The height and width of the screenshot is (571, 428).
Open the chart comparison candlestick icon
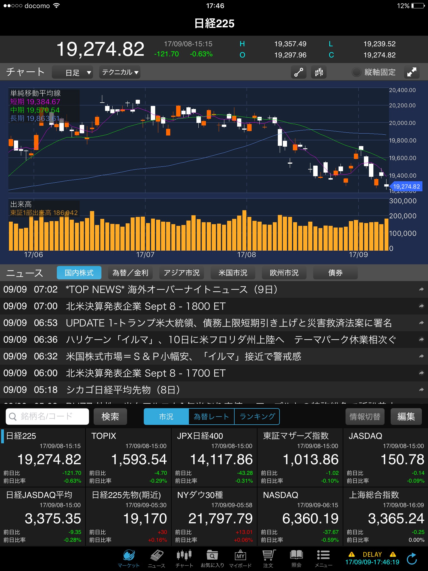click(318, 72)
